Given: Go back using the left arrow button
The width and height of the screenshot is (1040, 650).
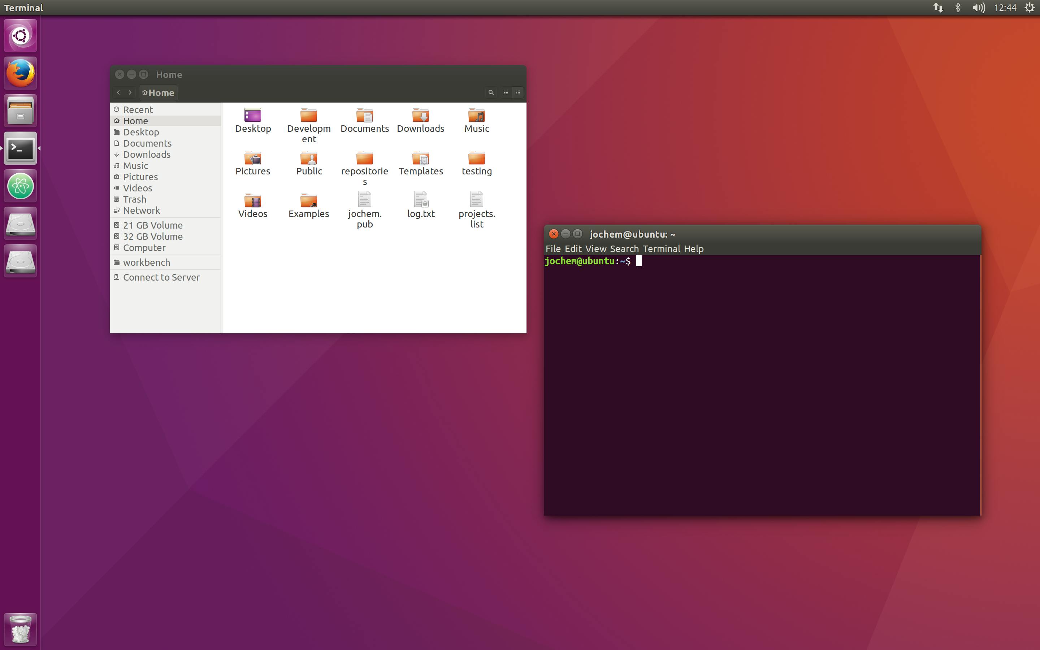Looking at the screenshot, I should [118, 92].
